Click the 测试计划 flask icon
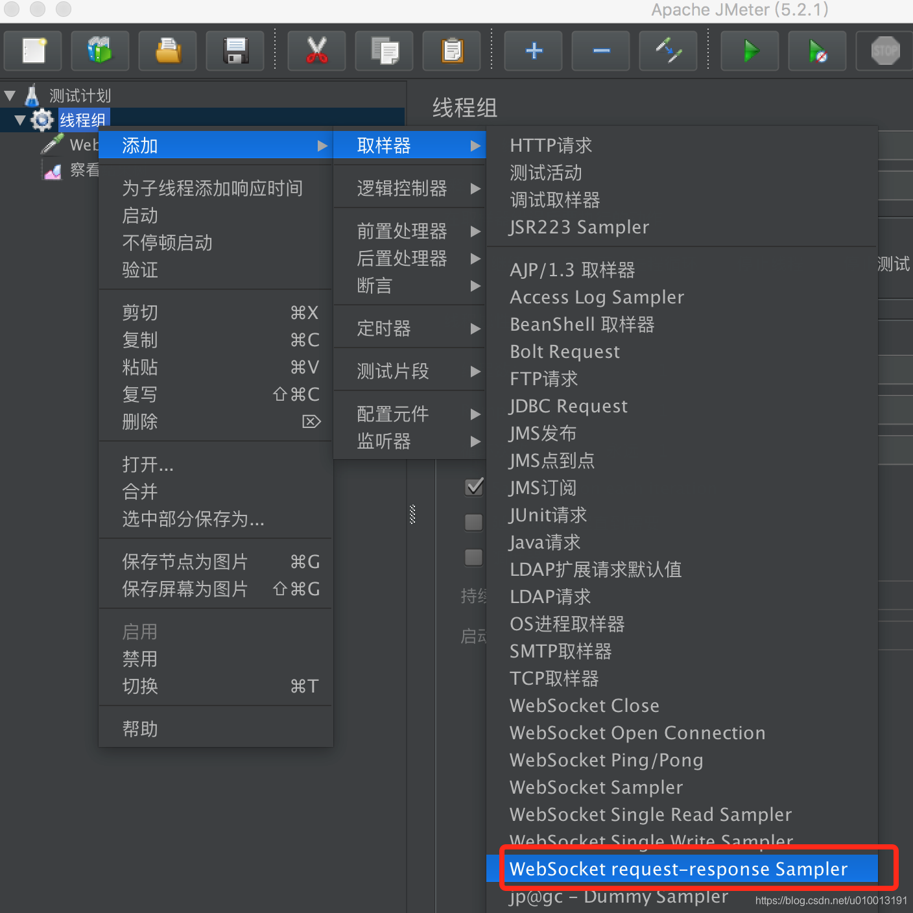Viewport: 913px width, 913px height. pos(32,95)
